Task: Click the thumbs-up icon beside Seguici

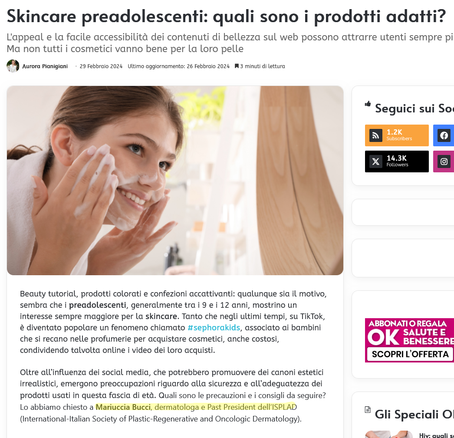Action: coord(368,104)
